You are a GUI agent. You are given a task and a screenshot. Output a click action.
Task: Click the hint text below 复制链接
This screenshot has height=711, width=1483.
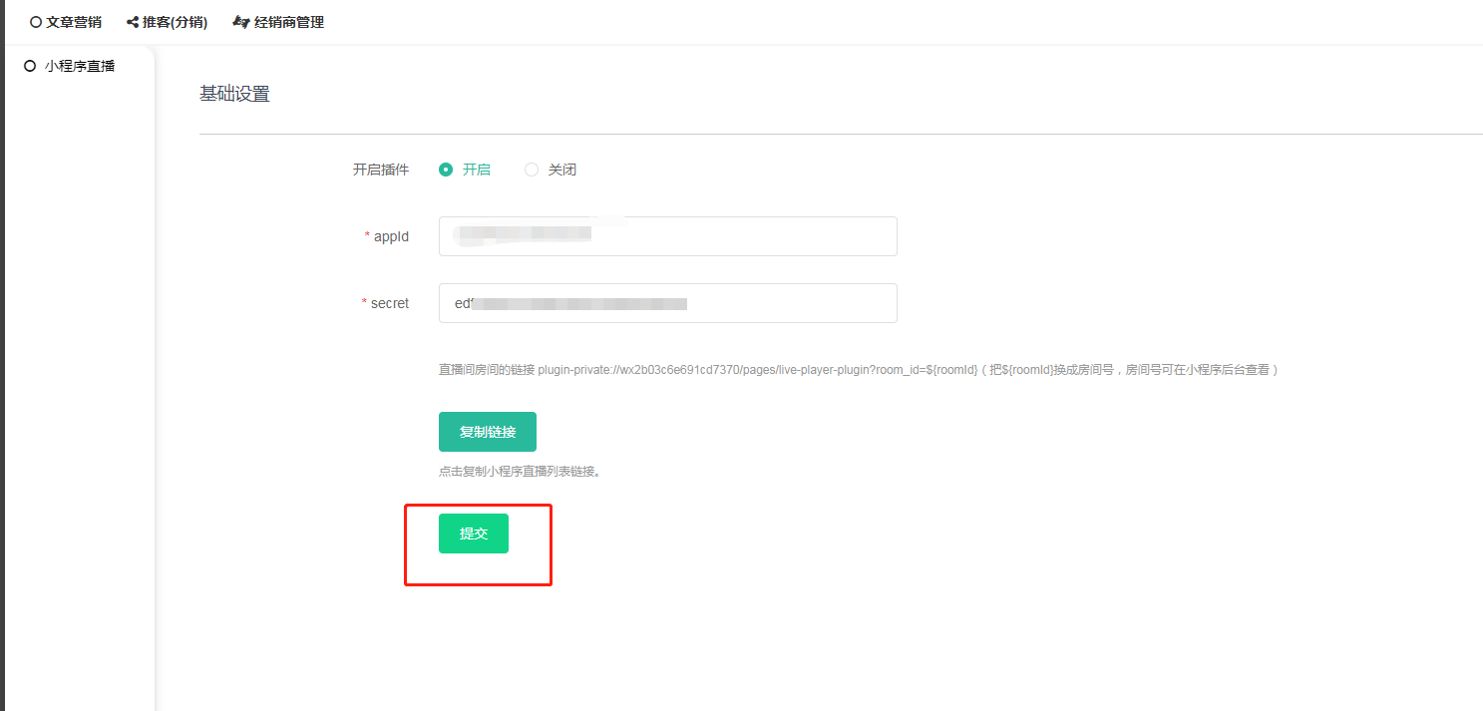[520, 471]
